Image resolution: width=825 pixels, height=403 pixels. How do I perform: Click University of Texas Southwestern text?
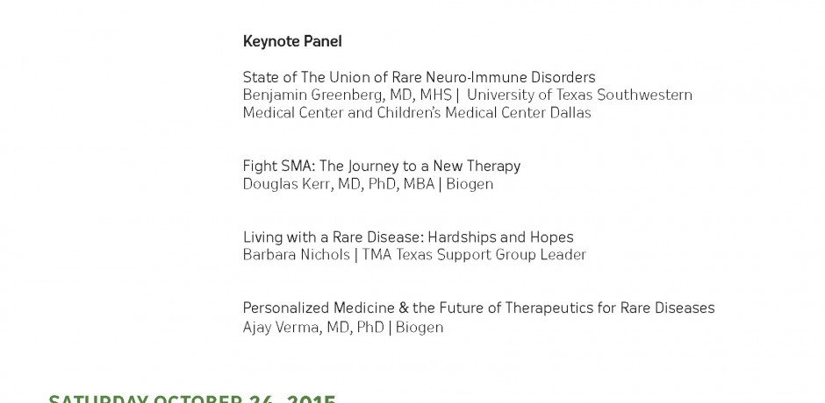[579, 95]
